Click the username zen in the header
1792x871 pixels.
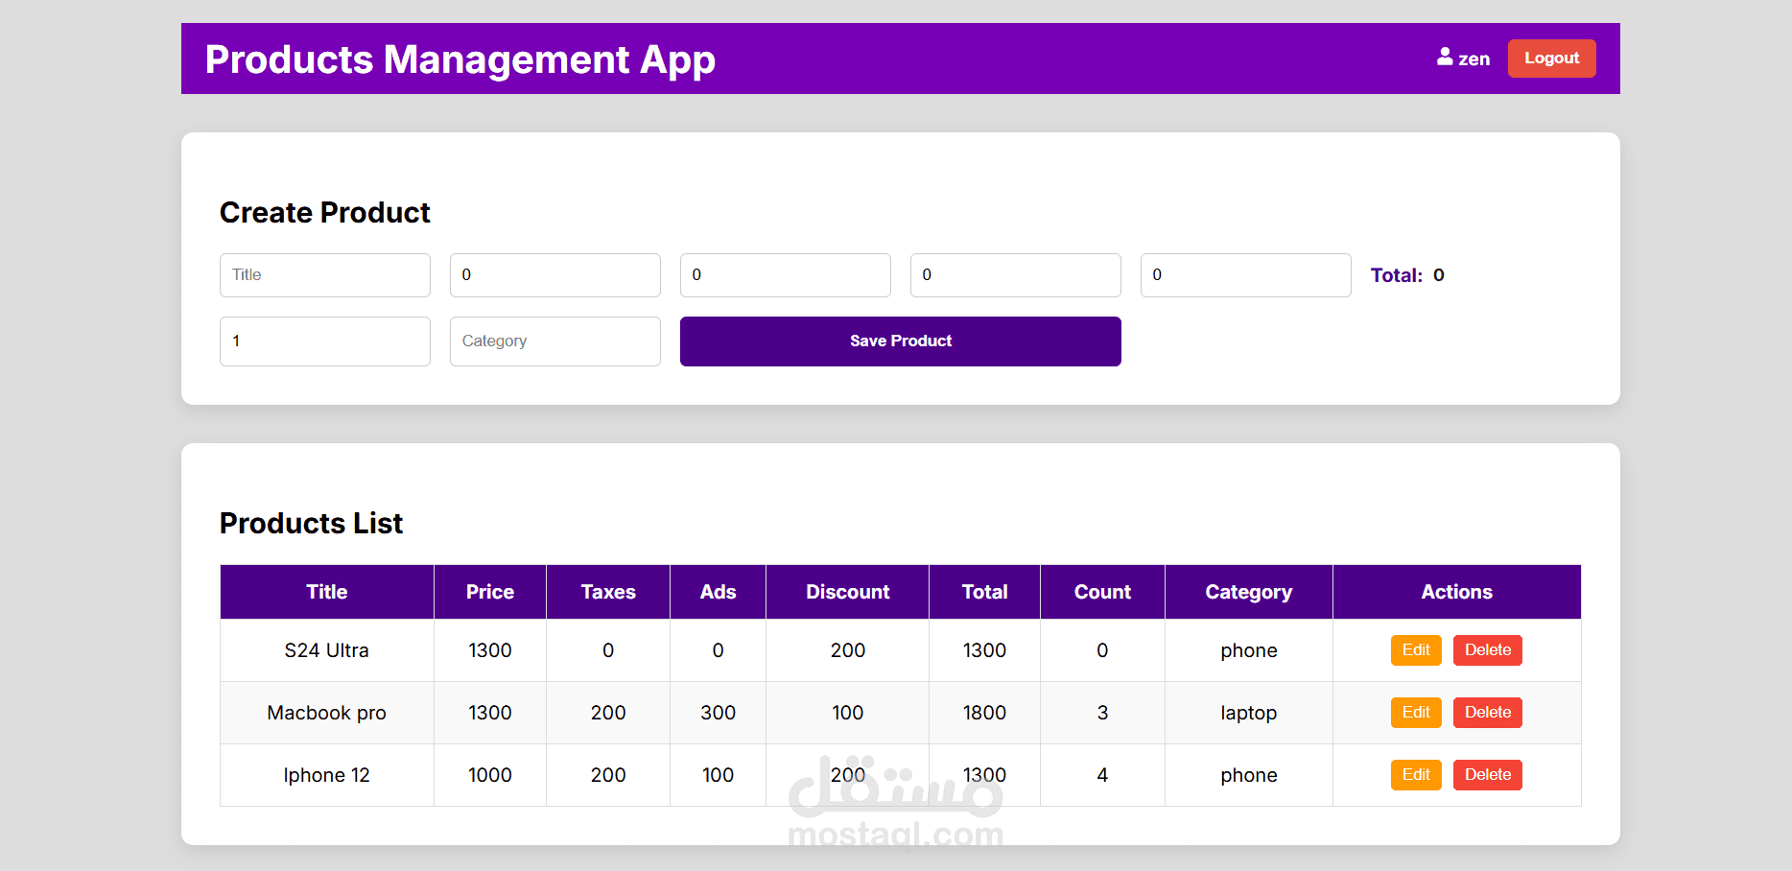(x=1474, y=59)
